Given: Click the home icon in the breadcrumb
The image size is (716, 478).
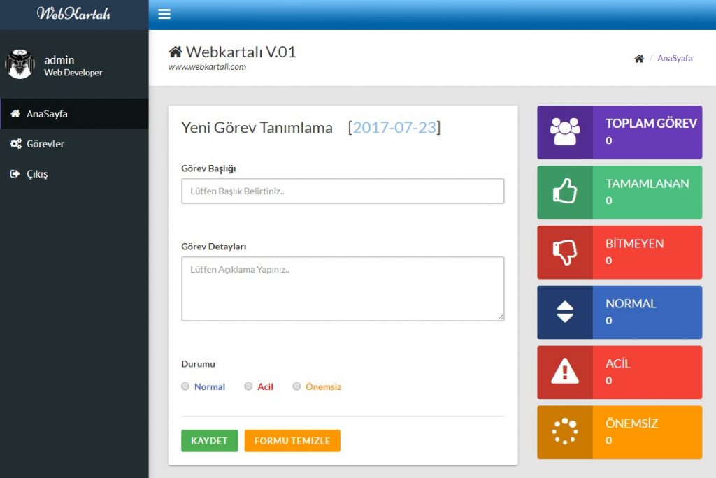Looking at the screenshot, I should (639, 59).
